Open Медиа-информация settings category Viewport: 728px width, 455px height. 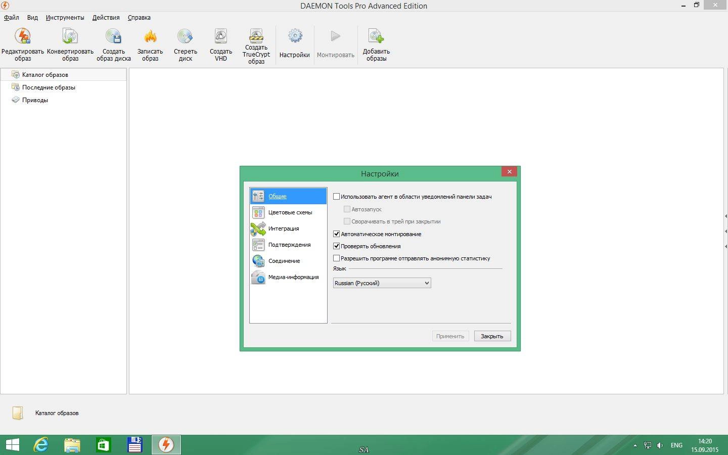[288, 277]
